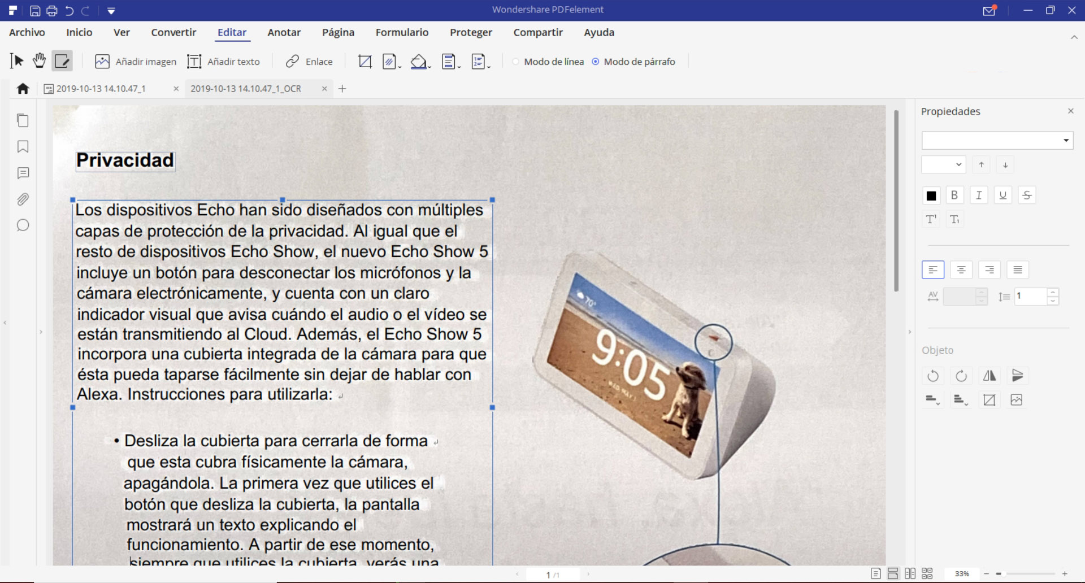Rotate object counterclockwise
The width and height of the screenshot is (1085, 583).
coord(933,376)
